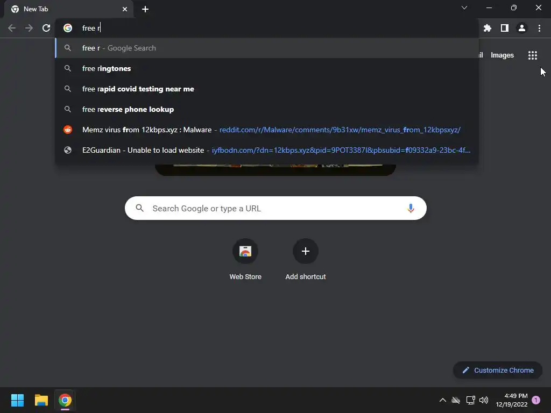
Task: Open the volume speaker tray icon
Action: (x=484, y=400)
